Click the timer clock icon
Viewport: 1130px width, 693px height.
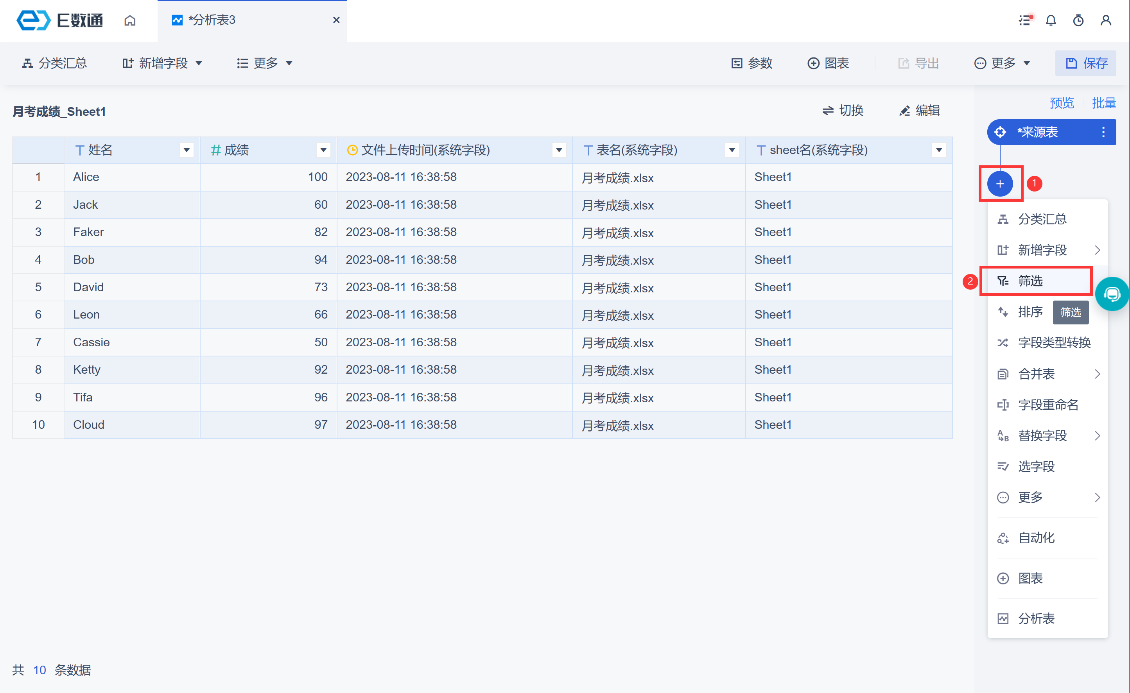tap(1078, 21)
